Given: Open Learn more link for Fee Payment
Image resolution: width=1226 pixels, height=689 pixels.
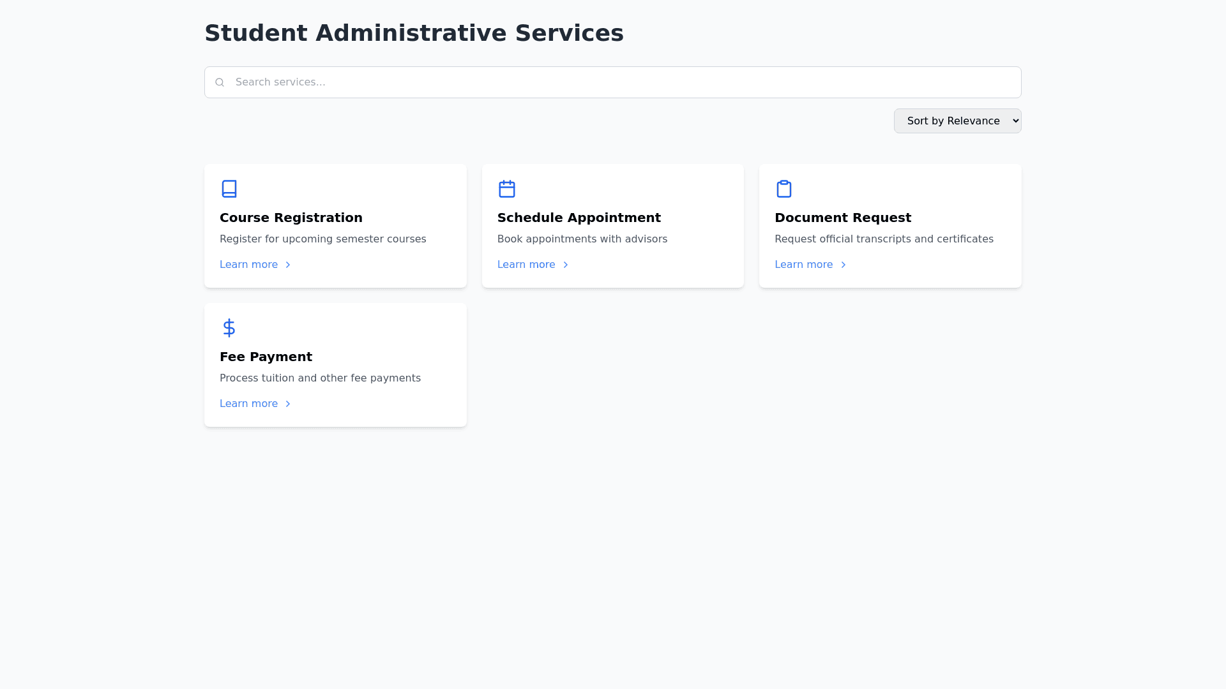Looking at the screenshot, I should pos(249,404).
